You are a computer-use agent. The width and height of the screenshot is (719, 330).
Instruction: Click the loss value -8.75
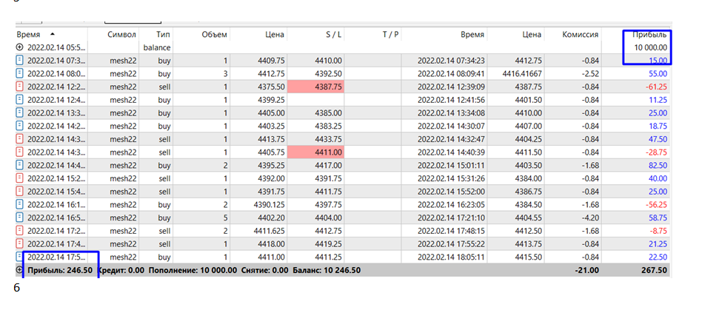pos(658,230)
